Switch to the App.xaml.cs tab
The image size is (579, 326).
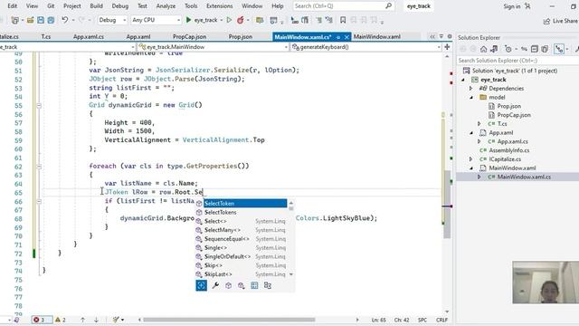89,36
